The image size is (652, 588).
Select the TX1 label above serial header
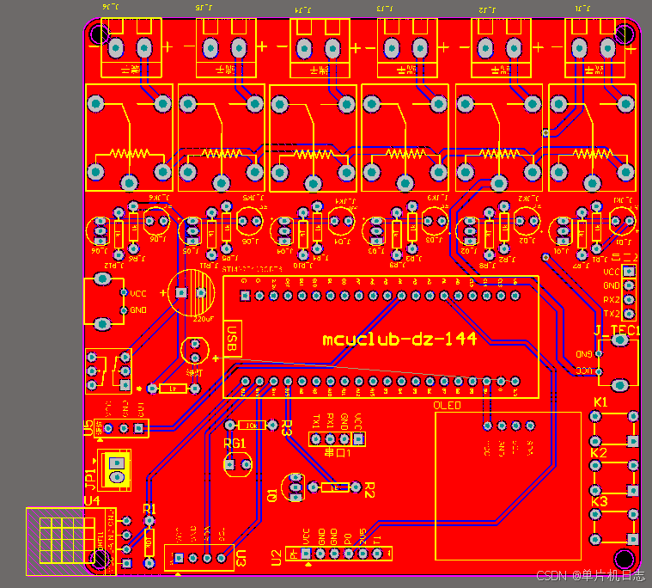pyautogui.click(x=316, y=421)
